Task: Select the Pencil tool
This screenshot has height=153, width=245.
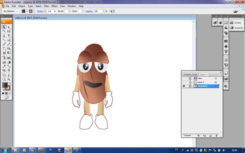Action: [9, 44]
